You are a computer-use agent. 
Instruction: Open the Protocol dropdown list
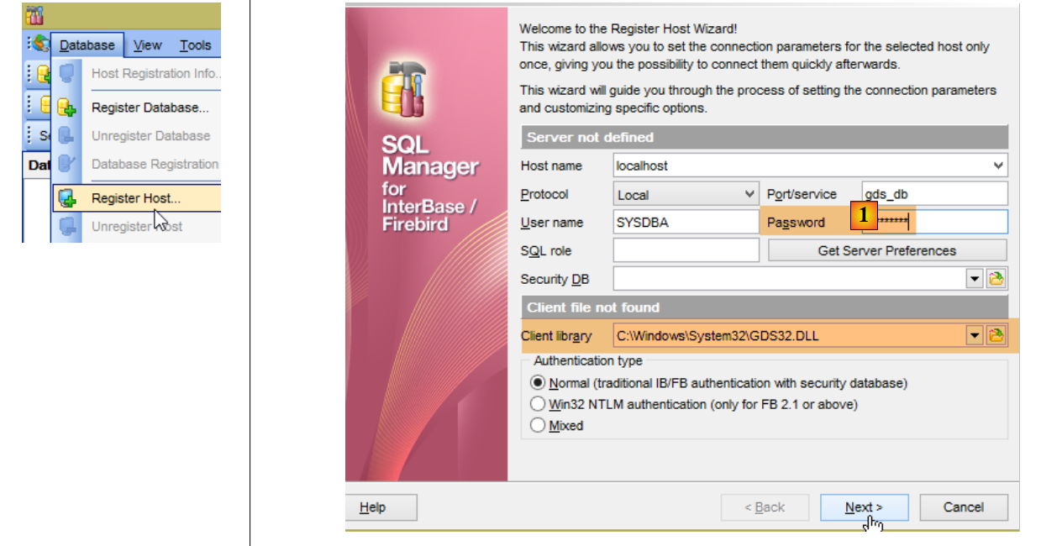[749, 194]
